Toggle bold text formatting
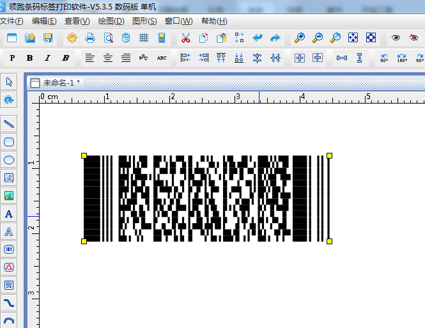 [29, 58]
